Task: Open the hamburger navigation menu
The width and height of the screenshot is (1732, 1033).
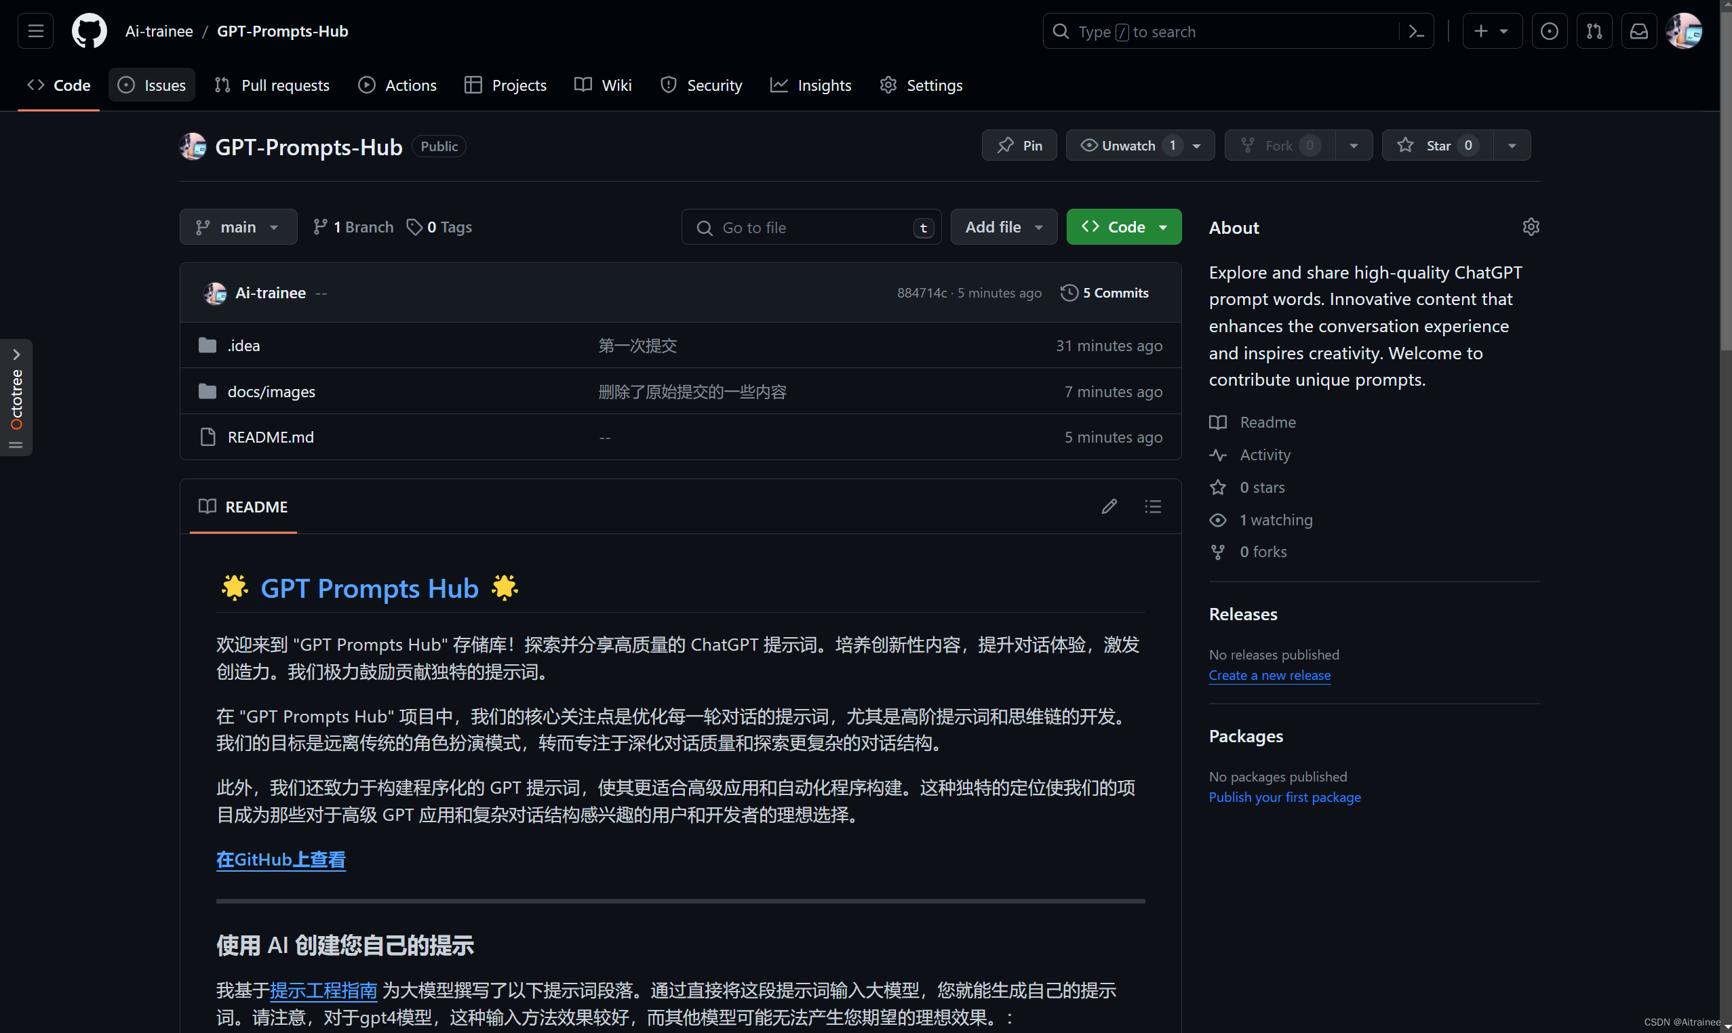Action: point(35,31)
